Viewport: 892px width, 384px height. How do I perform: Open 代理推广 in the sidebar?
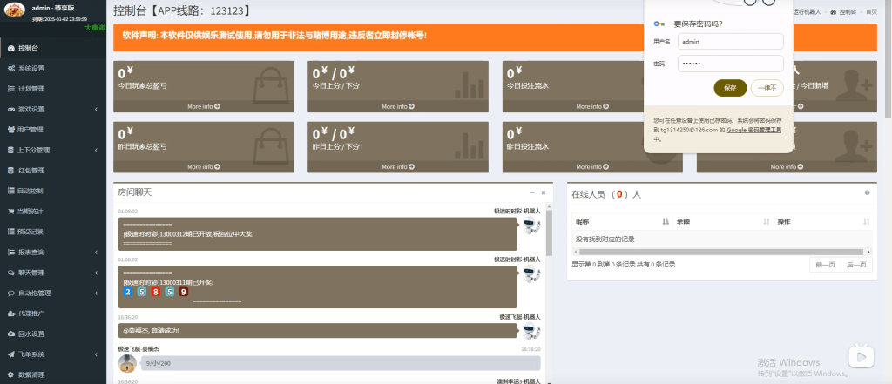coord(31,313)
